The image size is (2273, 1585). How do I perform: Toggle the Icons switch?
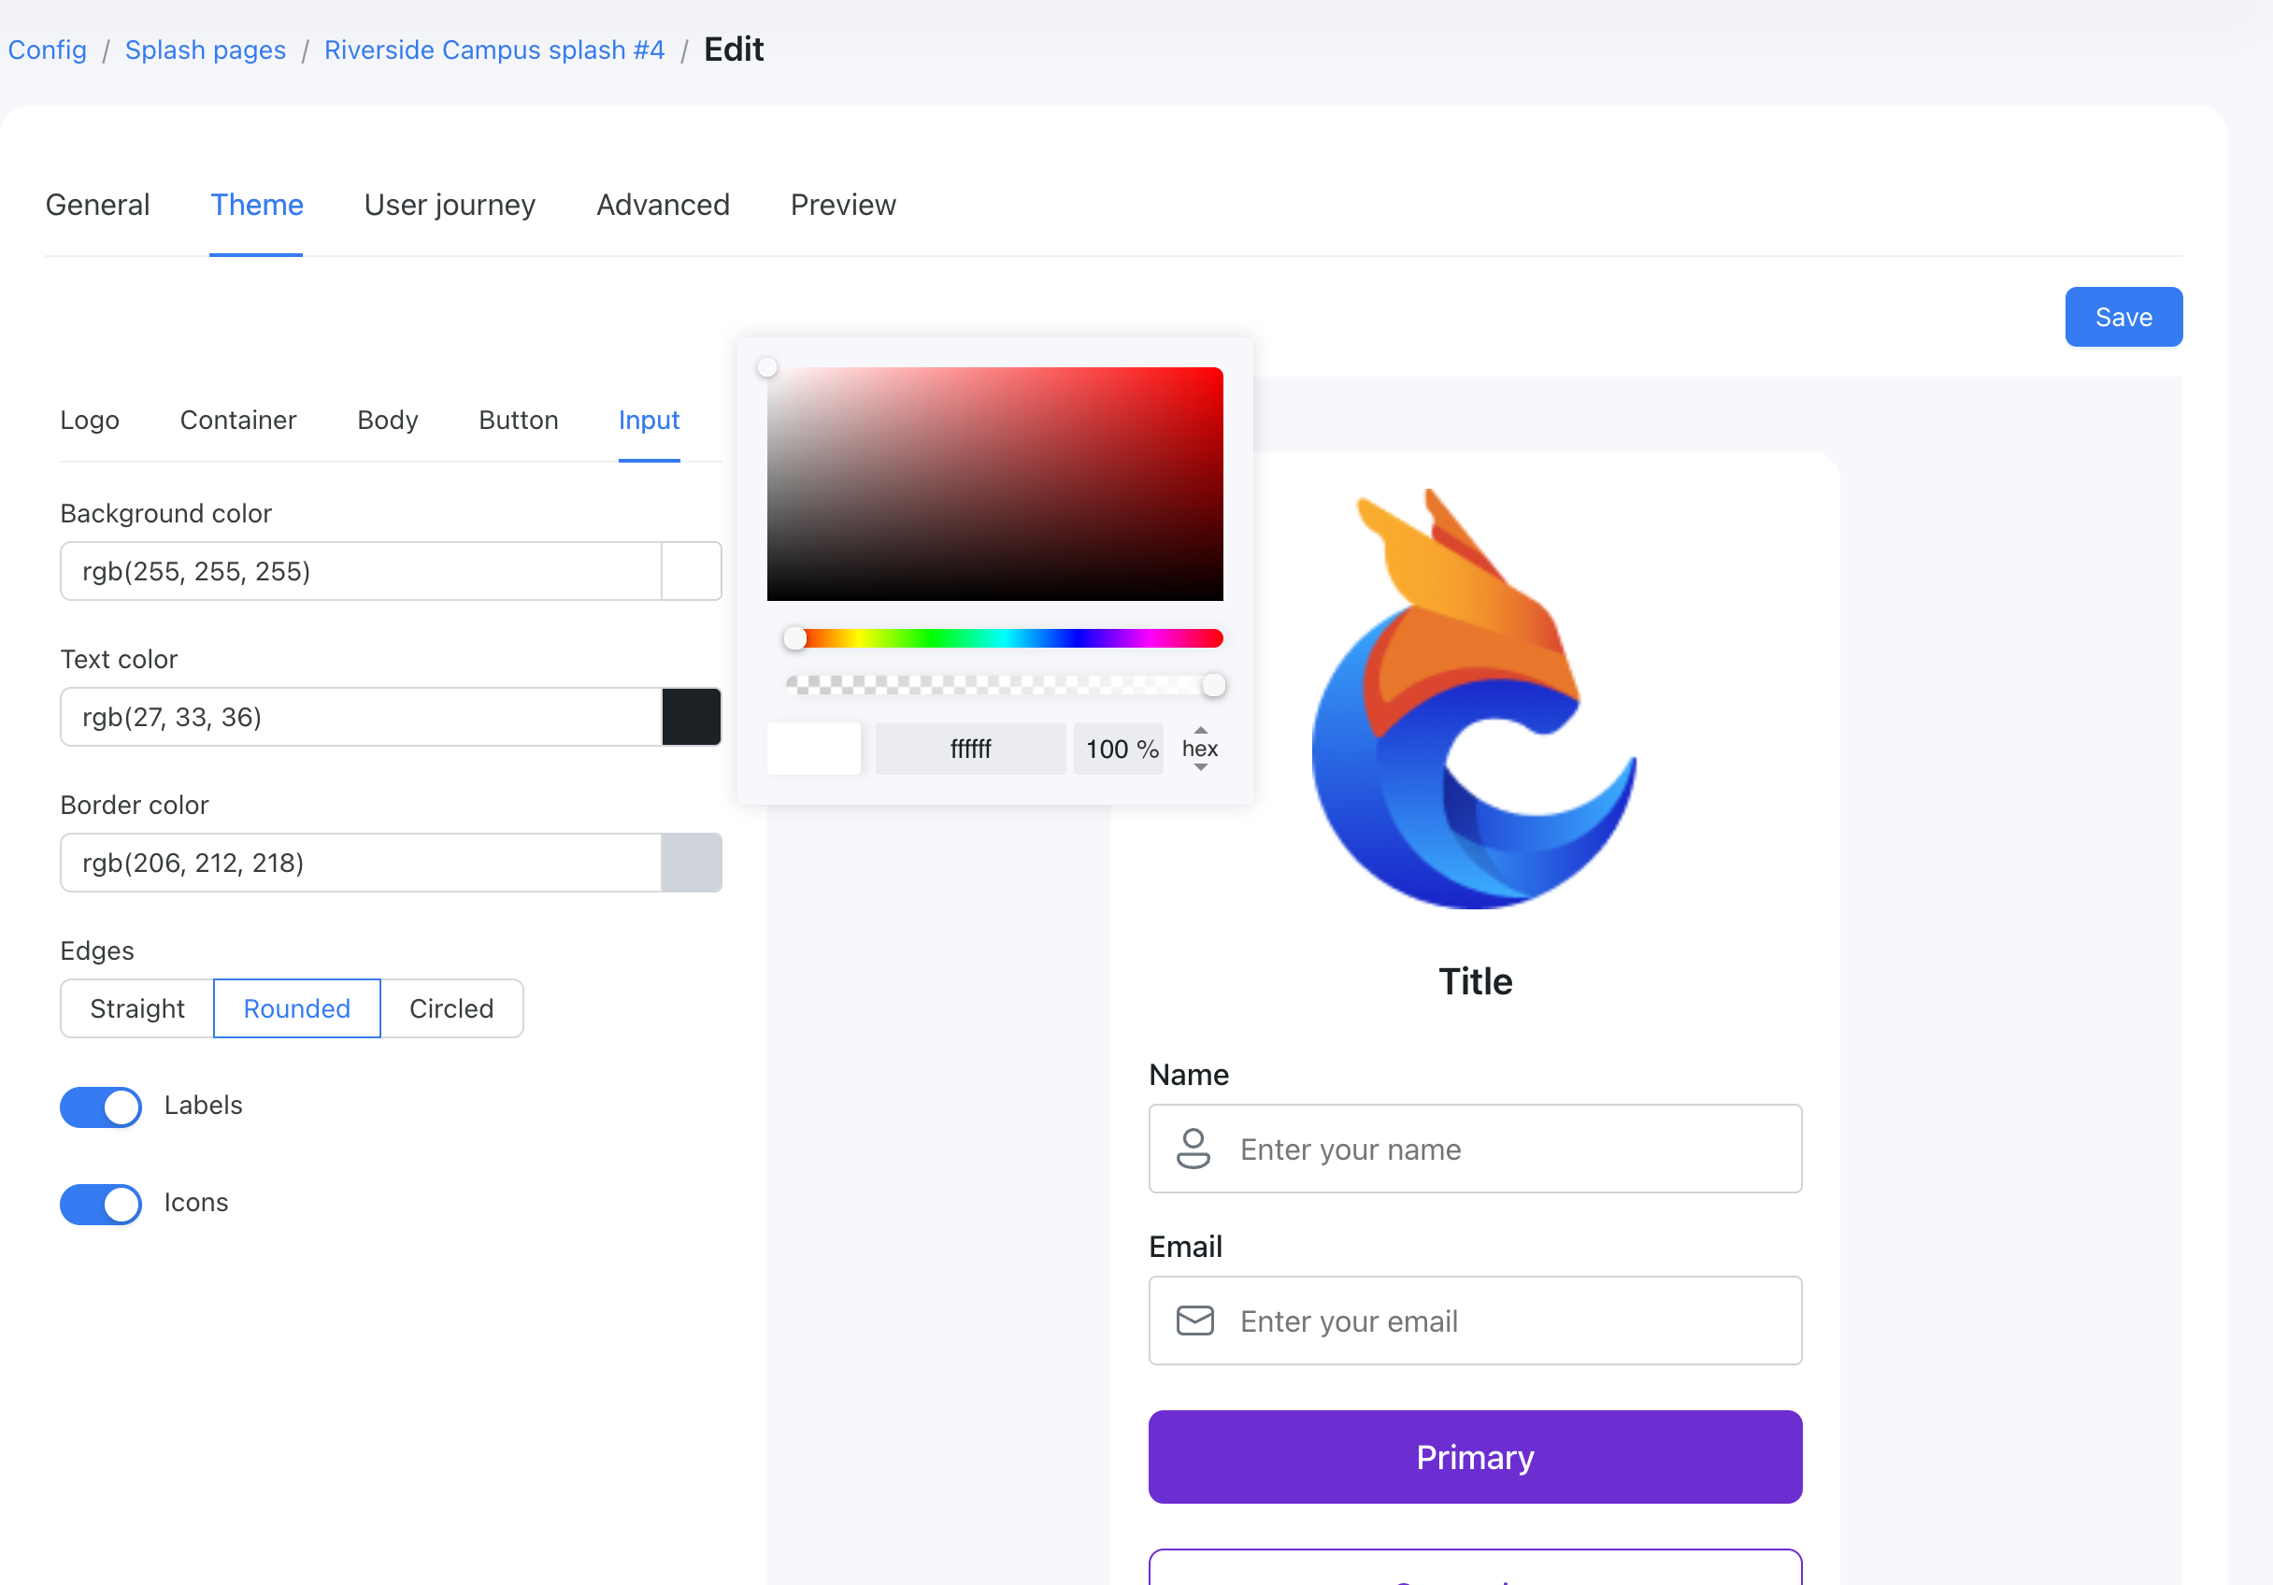coord(101,1204)
